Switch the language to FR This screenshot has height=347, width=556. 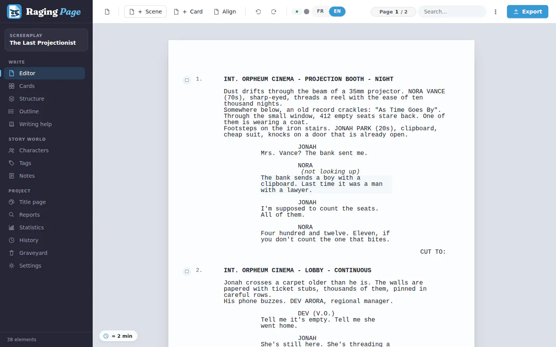(x=320, y=12)
